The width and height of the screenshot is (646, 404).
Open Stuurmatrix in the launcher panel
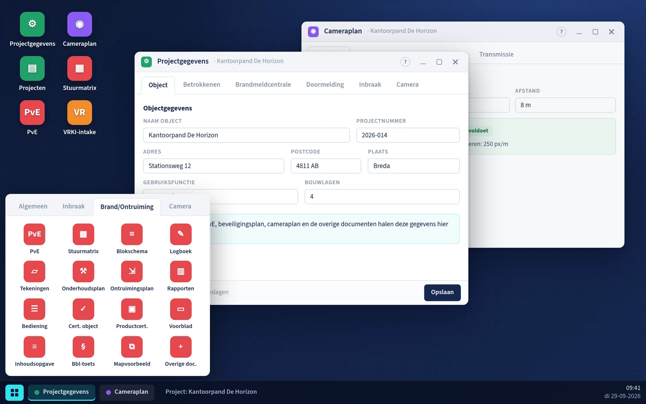83,239
